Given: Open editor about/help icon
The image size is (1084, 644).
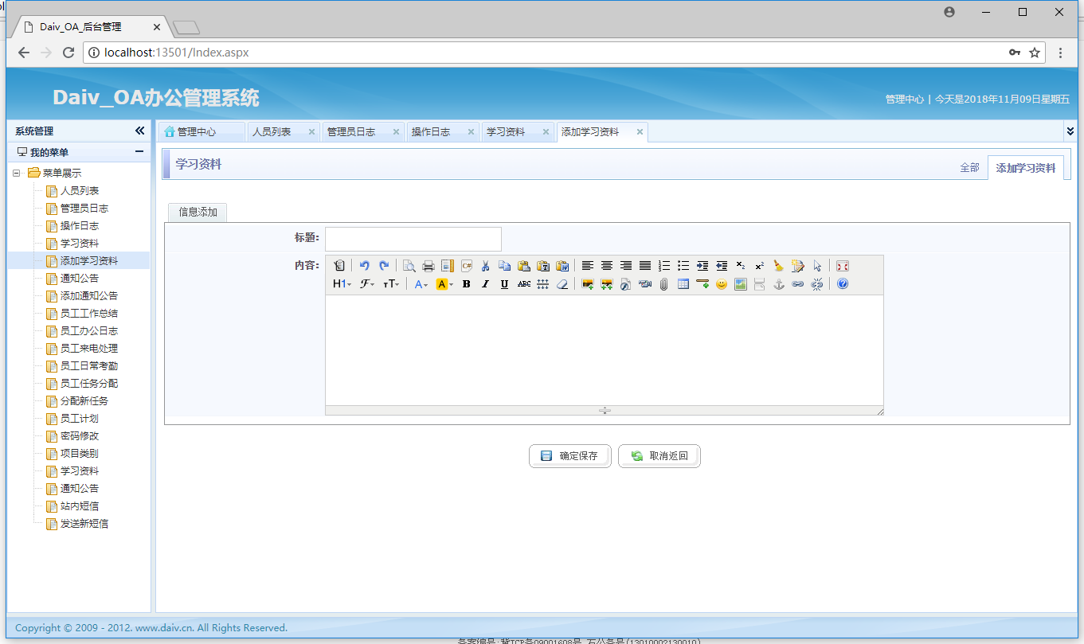Looking at the screenshot, I should tap(843, 284).
